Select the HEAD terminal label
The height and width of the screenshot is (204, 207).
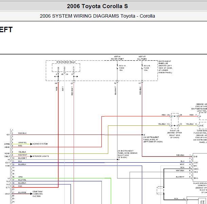(x=7, y=147)
